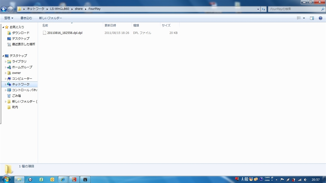Open Excel from the taskbar
326x183 pixels.
point(41,180)
